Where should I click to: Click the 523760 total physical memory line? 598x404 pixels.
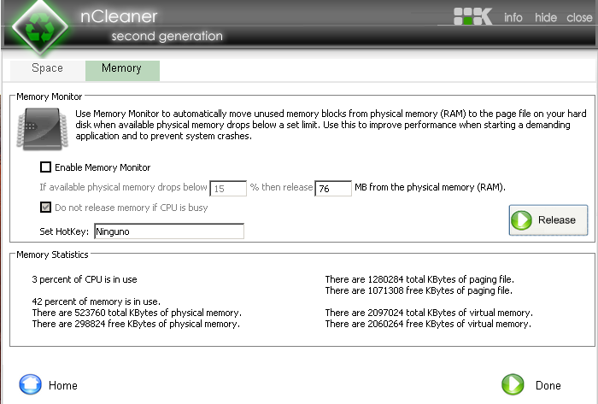(137, 313)
